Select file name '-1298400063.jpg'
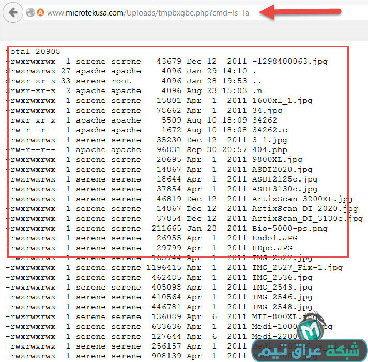The width and height of the screenshot is (368, 362). pos(290,61)
